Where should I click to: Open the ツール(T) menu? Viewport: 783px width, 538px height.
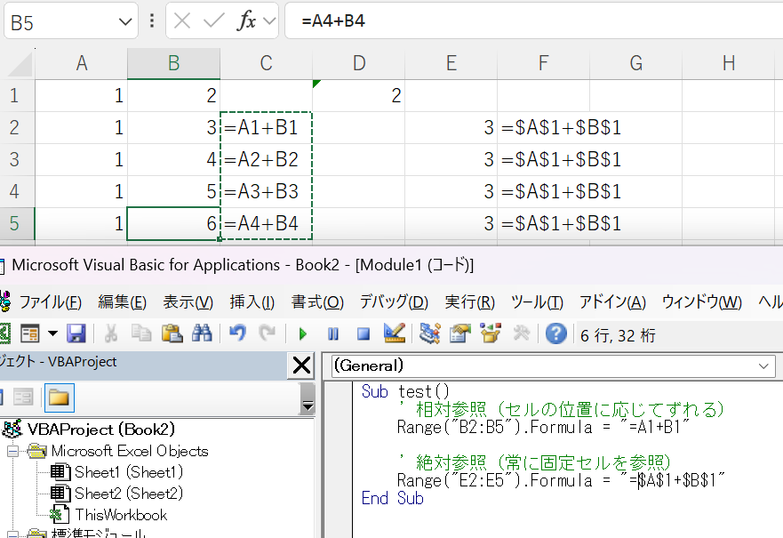pos(538,302)
